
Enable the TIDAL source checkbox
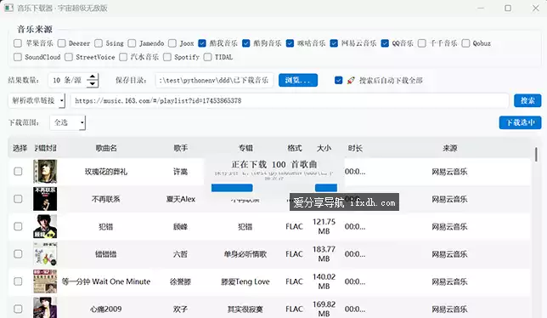pyautogui.click(x=207, y=57)
